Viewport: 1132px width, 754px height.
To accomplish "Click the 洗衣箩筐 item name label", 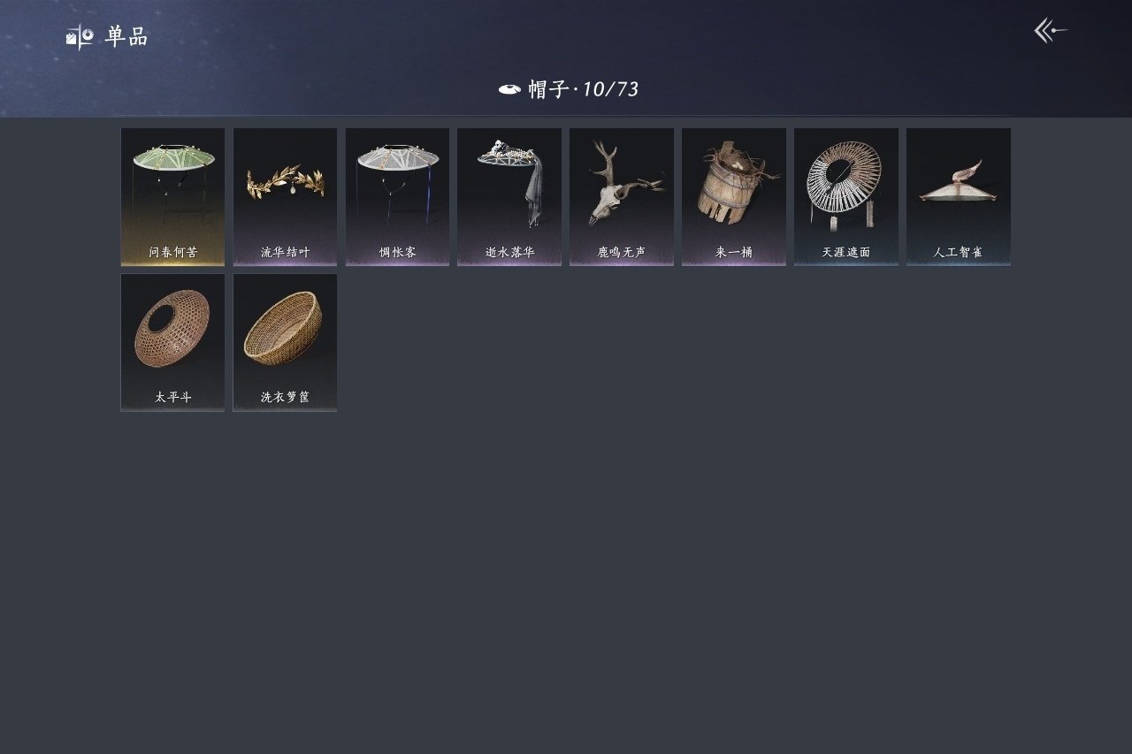I will click(285, 398).
